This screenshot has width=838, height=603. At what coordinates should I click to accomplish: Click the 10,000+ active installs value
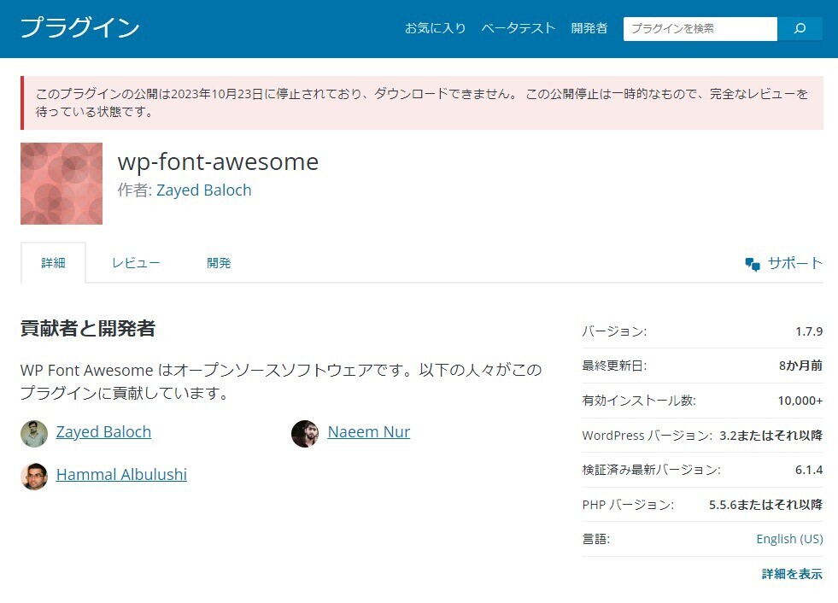pos(800,401)
